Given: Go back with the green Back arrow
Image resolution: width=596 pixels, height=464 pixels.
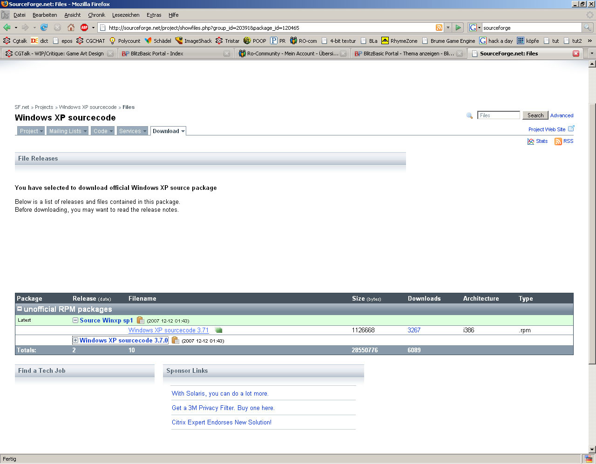Looking at the screenshot, I should point(7,27).
